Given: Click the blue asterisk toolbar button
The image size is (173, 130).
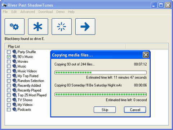Looking at the screenshot, I should pos(38,27).
